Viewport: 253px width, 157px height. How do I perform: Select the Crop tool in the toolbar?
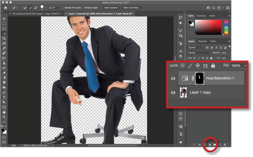pyautogui.click(x=4, y=38)
